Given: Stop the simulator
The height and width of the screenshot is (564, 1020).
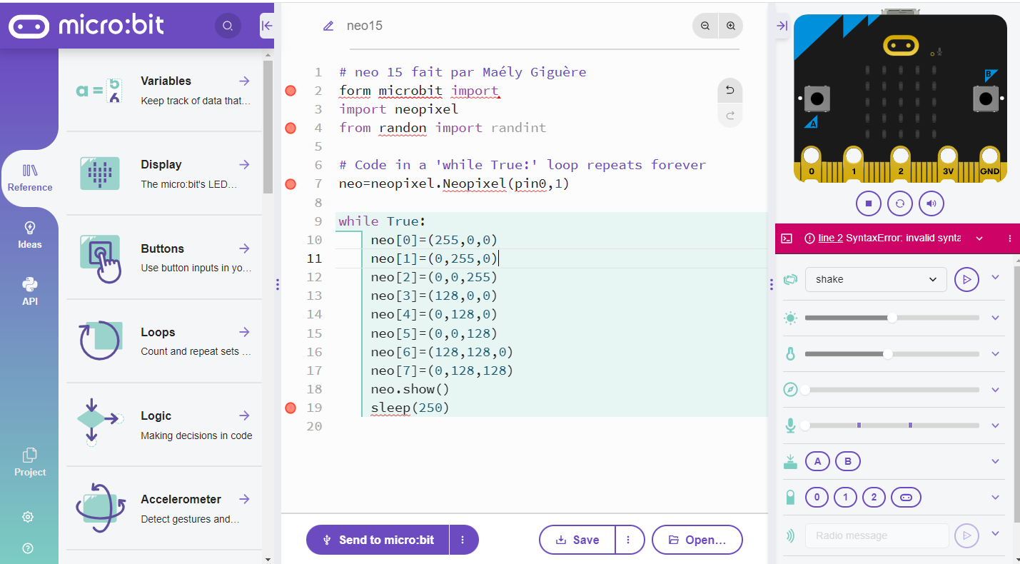Looking at the screenshot, I should (x=869, y=203).
